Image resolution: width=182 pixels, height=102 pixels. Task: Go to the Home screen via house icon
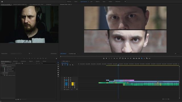pyautogui.click(x=2, y=2)
